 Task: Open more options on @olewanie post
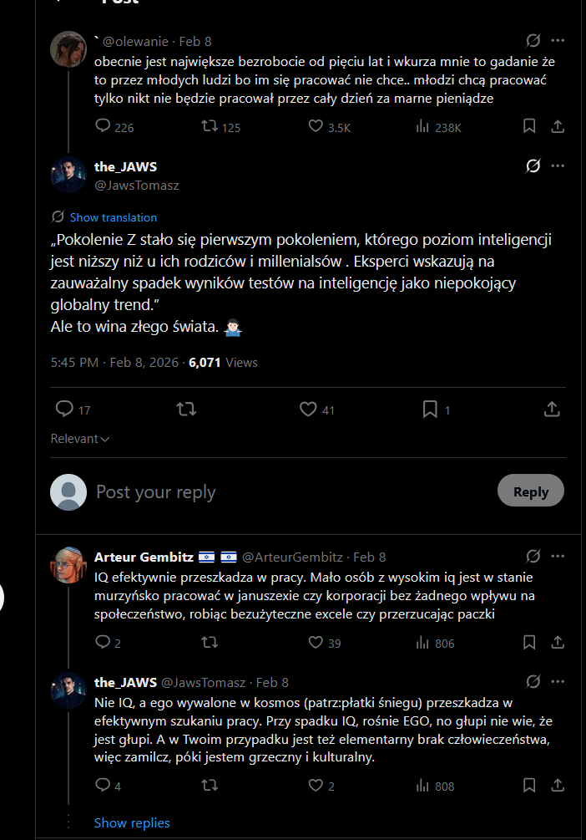pos(558,41)
